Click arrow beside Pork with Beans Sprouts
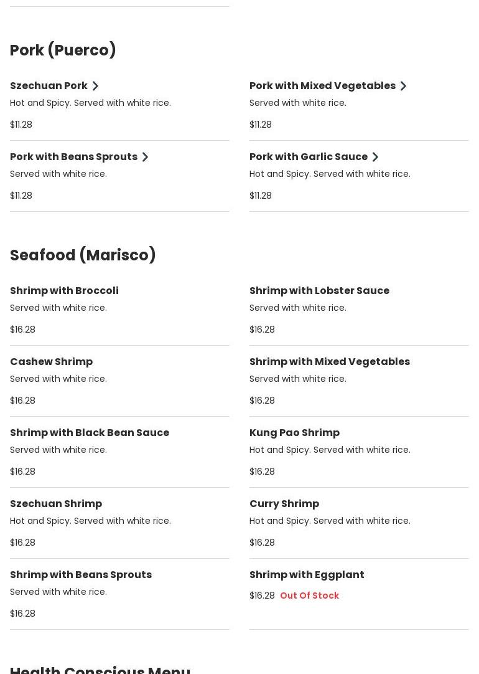The width and height of the screenshot is (479, 674). click(x=145, y=157)
